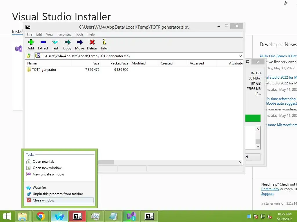This screenshot has height=222, width=297.
Task: Click the blue square tray icon
Action: point(249,217)
